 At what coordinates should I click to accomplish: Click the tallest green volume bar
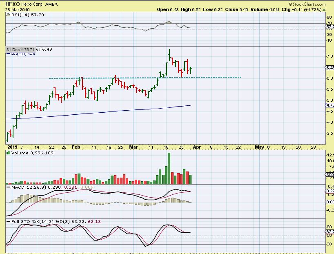point(169,168)
